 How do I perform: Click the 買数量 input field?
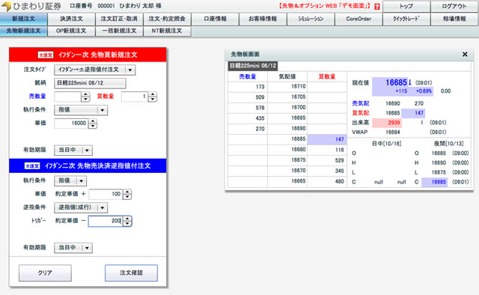(135, 97)
